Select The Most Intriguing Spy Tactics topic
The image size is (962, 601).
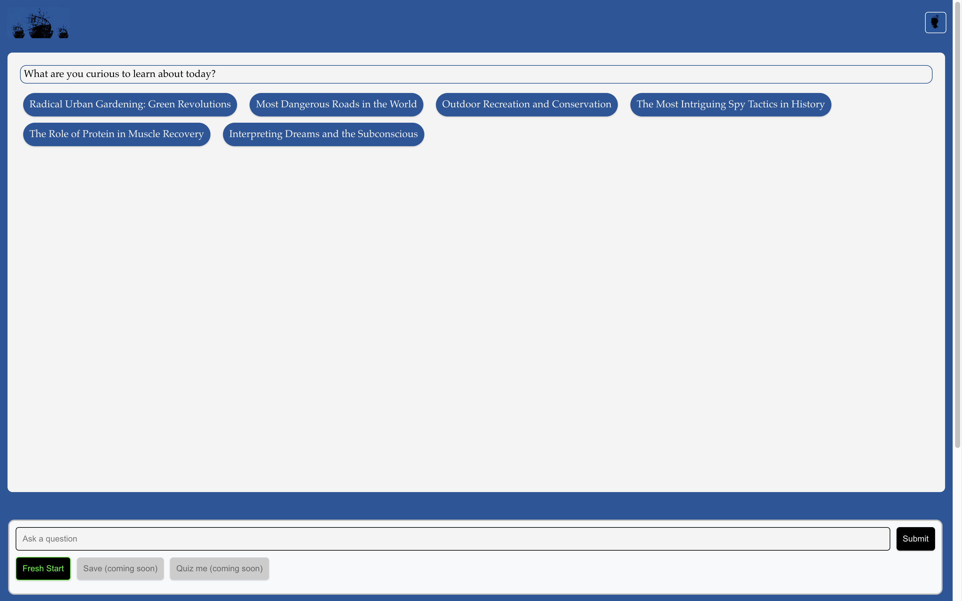tap(730, 105)
